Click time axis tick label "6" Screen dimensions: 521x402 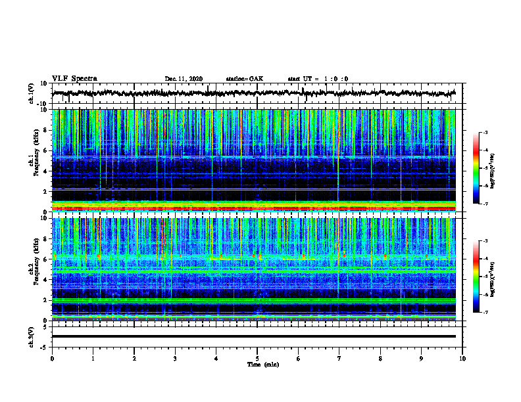299,359
